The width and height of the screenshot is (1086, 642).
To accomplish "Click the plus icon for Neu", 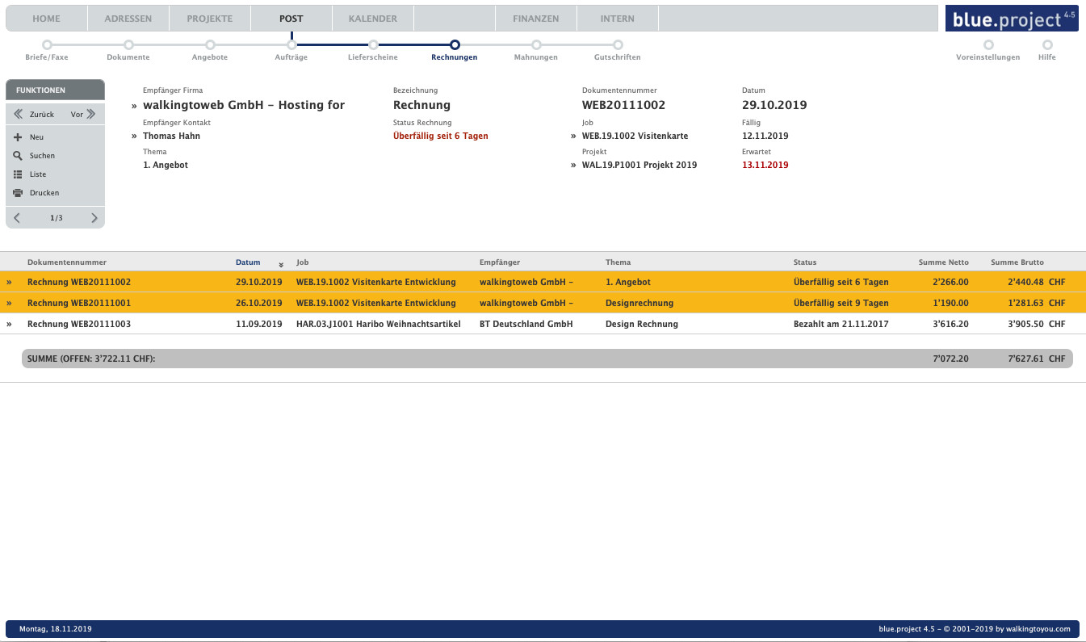I will (18, 137).
